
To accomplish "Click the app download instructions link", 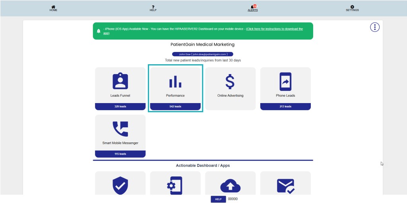I will coord(274,29).
